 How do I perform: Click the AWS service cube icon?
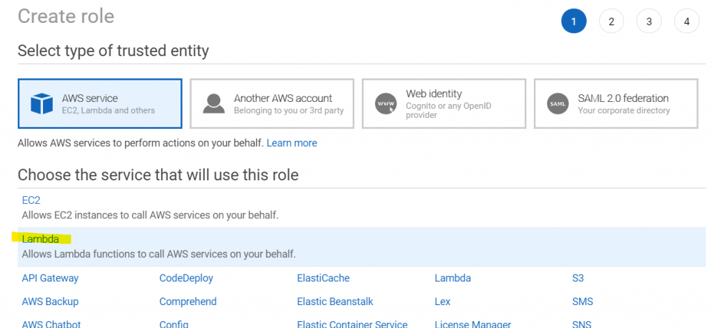click(42, 104)
